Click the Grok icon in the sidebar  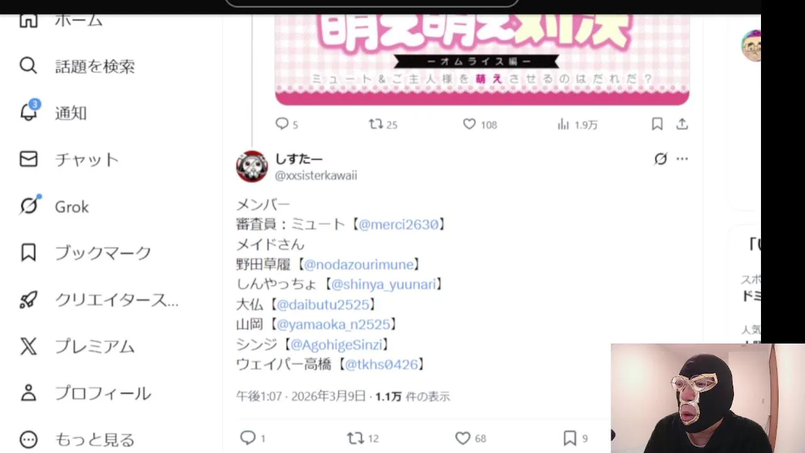click(x=29, y=206)
